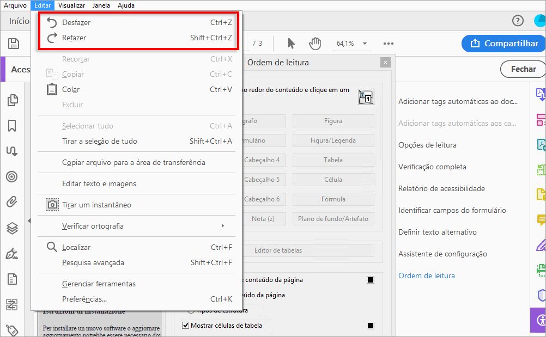This screenshot has width=546, height=337.
Task: Open the Bookmarks panel icon
Action: (x=12, y=126)
